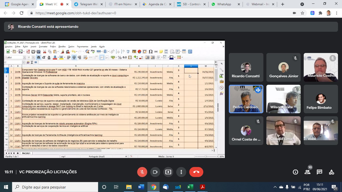The height and width of the screenshot is (192, 342).
Task: Launch Excel from the taskbar
Action: point(190,187)
